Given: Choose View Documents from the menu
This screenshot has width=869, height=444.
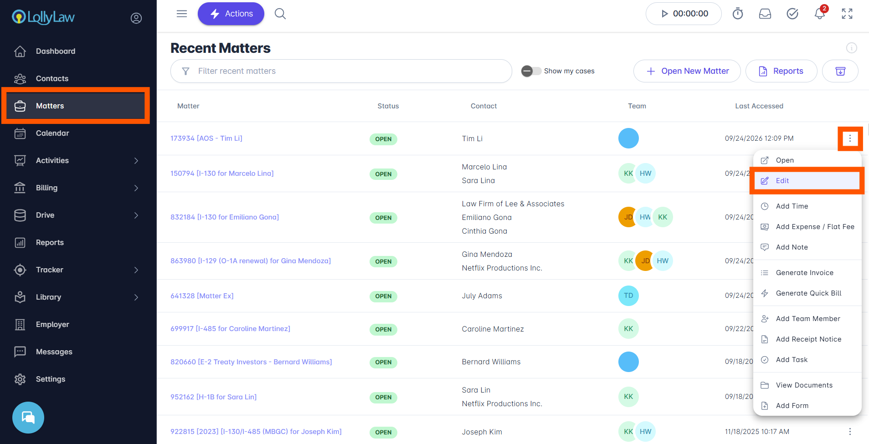Looking at the screenshot, I should click(807, 385).
